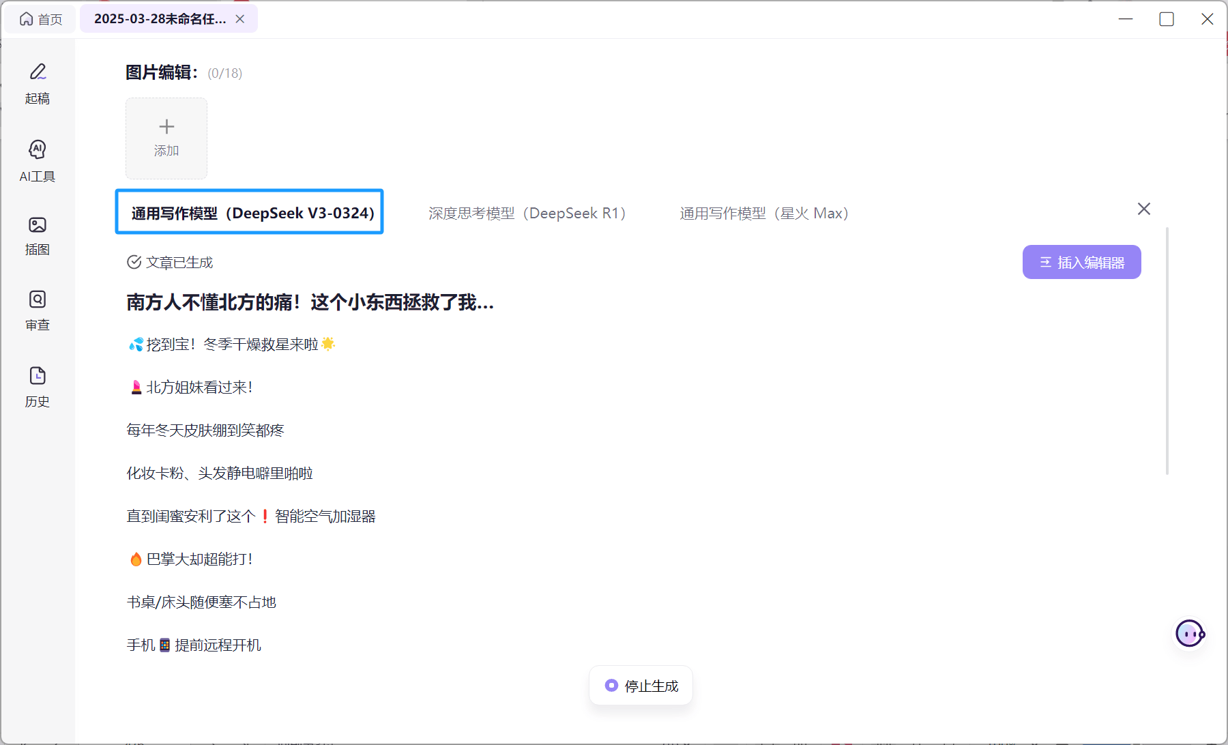The image size is (1228, 745).
Task: Minimize the application window
Action: (1126, 19)
